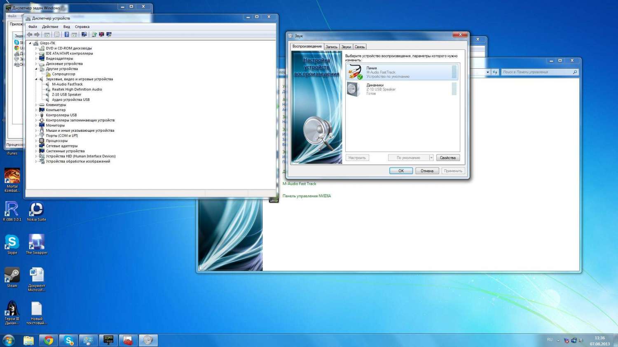This screenshot has width=618, height=347.
Task: Launch Nokia Suite from the desktop
Action: (36, 210)
